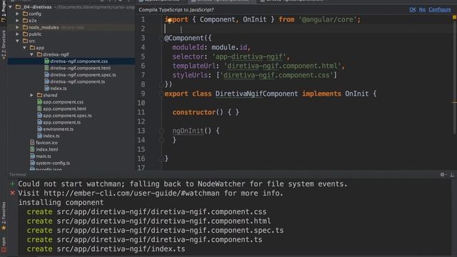The height and width of the screenshot is (257, 457).
Task: Click the orange warning marker in the editor stripe
Action: (x=454, y=102)
